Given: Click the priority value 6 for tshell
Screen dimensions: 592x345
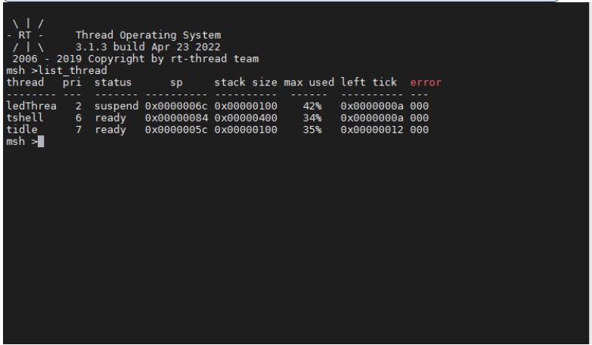Looking at the screenshot, I should [x=78, y=117].
